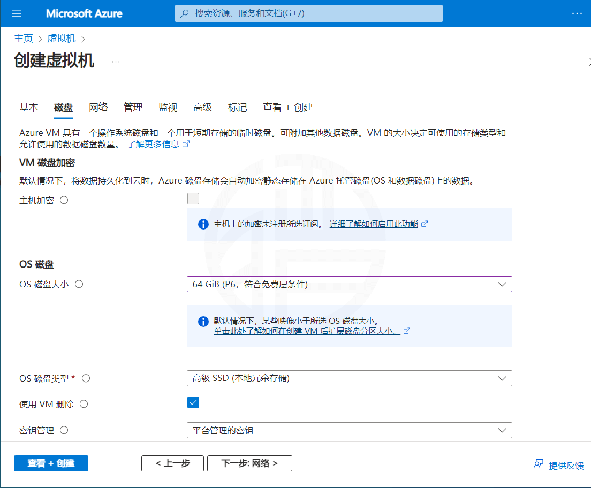Click the search resources input field
Screen dimensions: 591x488
309,13
